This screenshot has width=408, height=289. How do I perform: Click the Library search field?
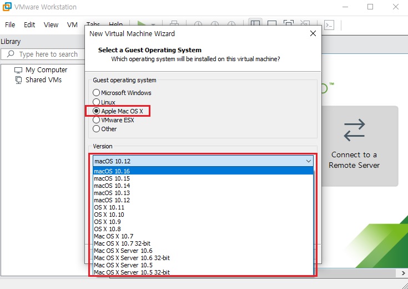pos(43,54)
